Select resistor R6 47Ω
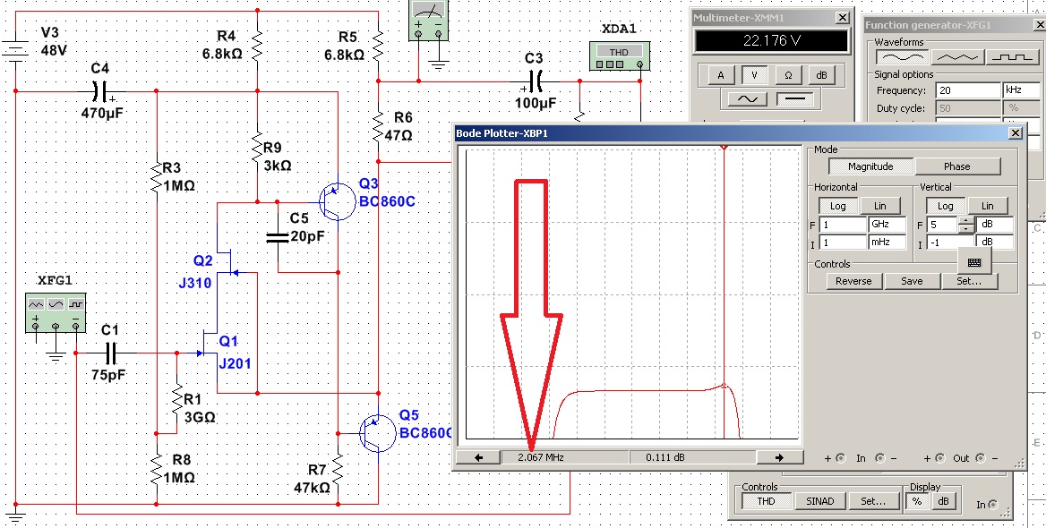Screen dimensions: 1046x528 [378, 127]
